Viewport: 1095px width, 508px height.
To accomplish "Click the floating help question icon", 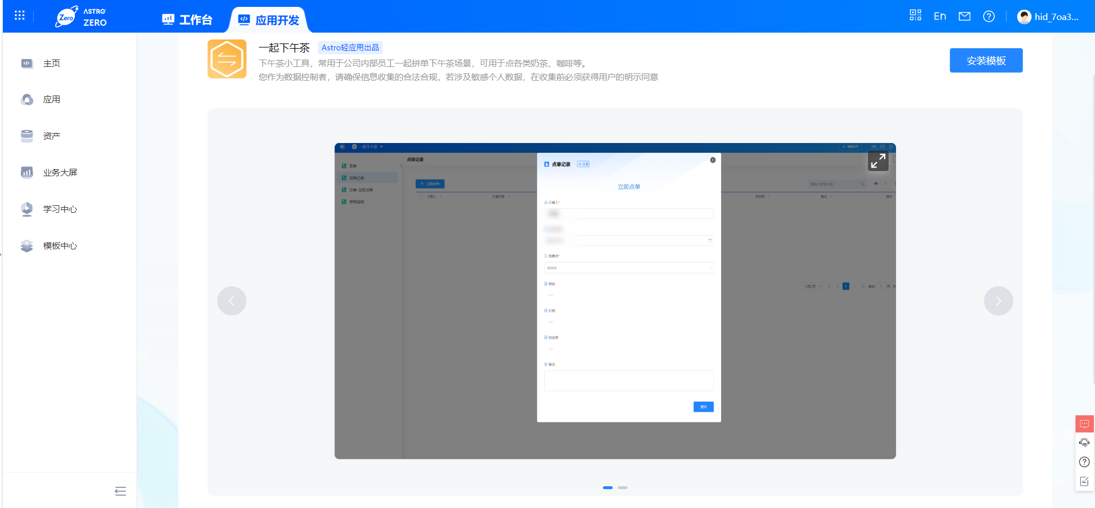I will tap(1084, 462).
